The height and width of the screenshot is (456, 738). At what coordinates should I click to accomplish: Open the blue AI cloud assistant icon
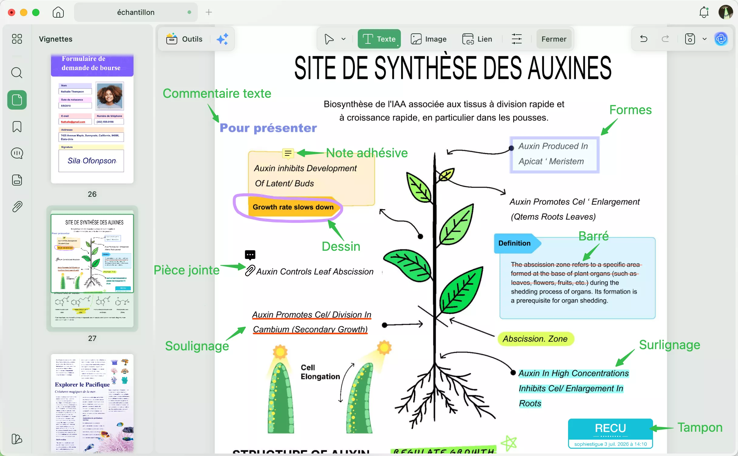click(721, 39)
